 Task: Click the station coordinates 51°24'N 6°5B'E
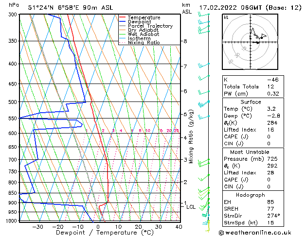(54, 8)
